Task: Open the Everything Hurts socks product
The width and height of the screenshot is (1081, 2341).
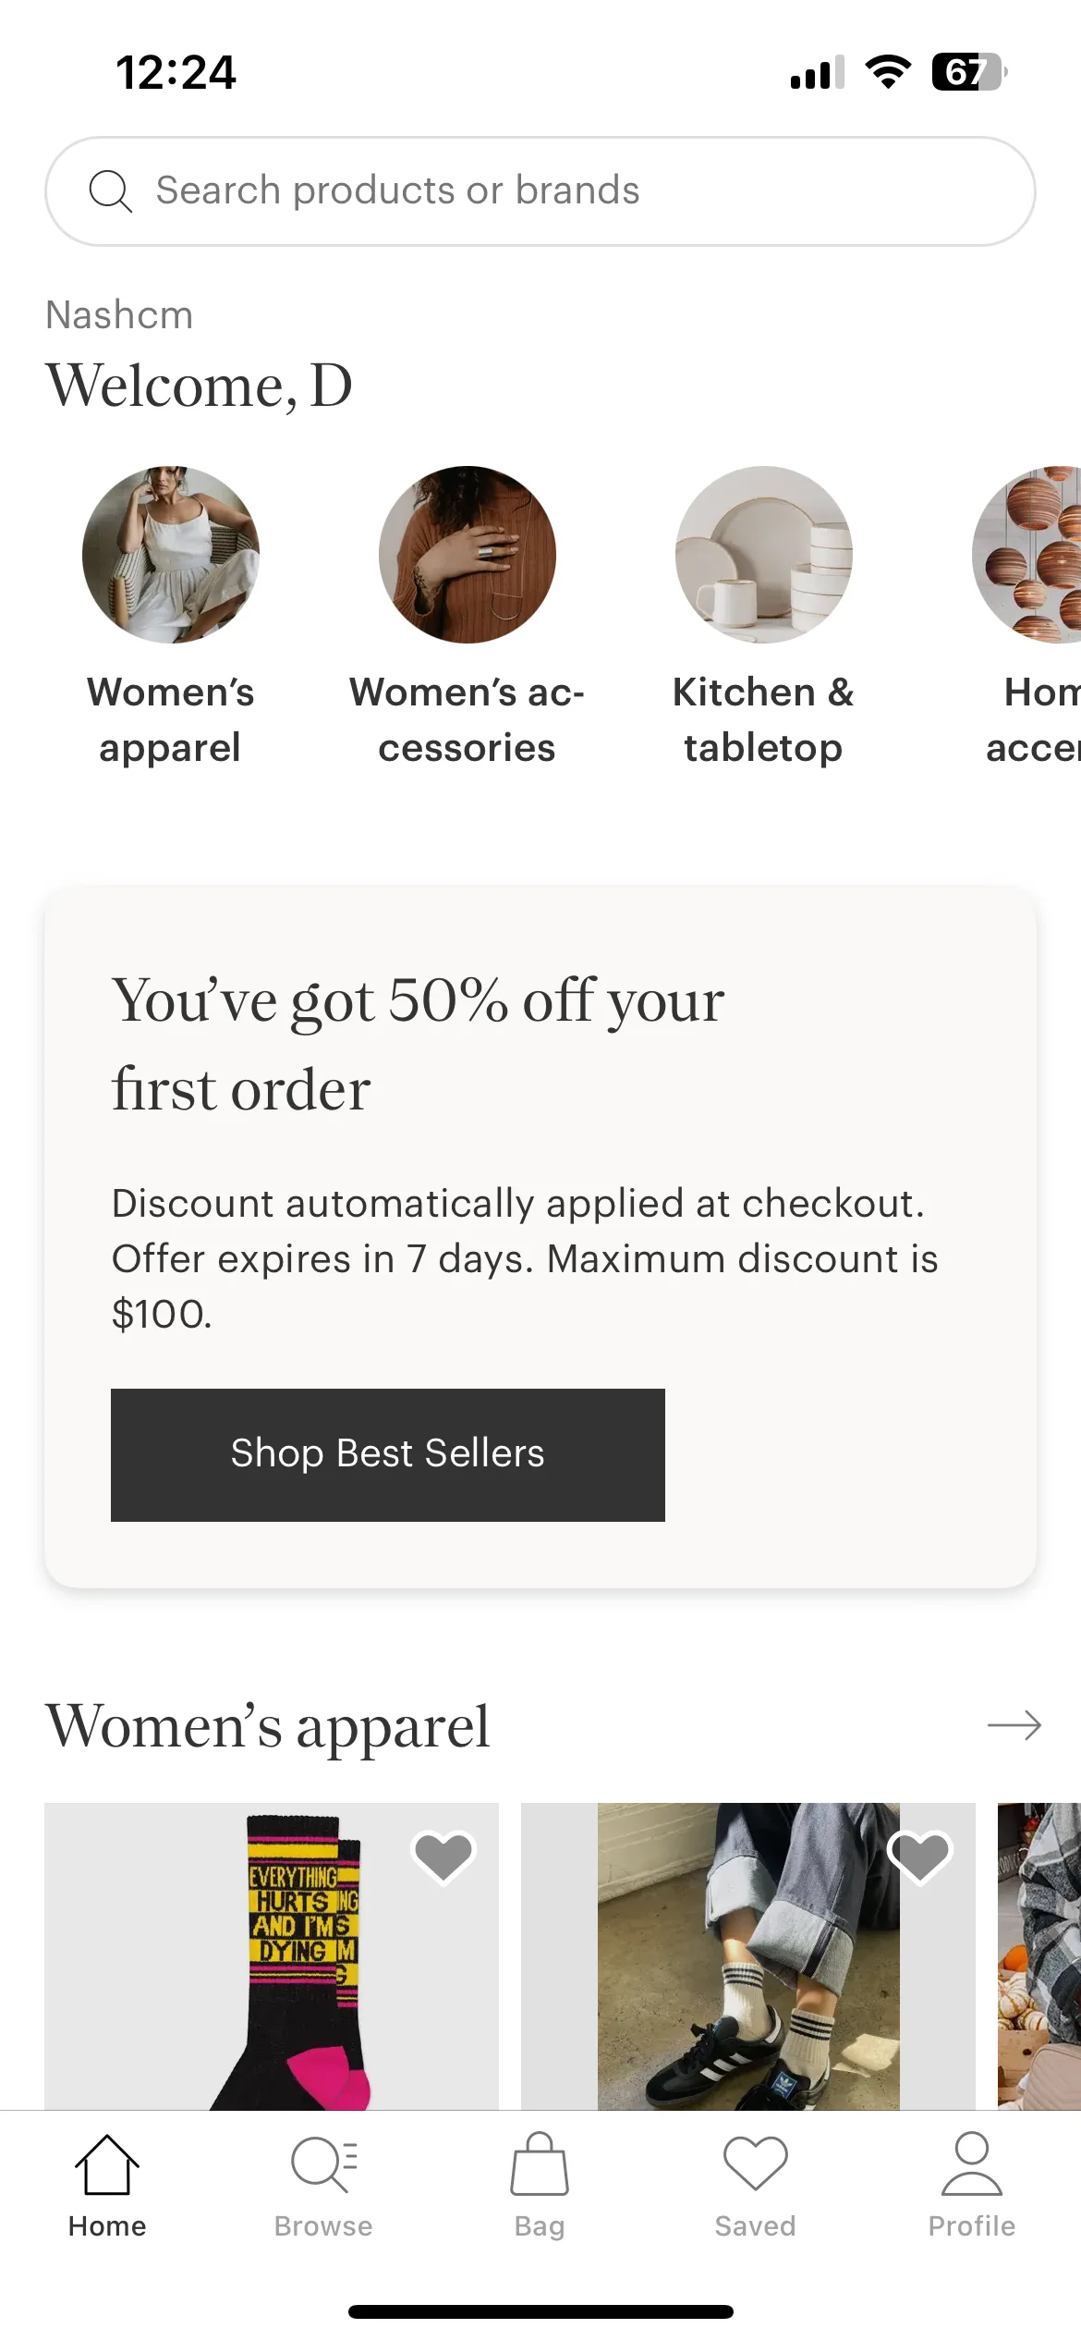Action: click(272, 1956)
